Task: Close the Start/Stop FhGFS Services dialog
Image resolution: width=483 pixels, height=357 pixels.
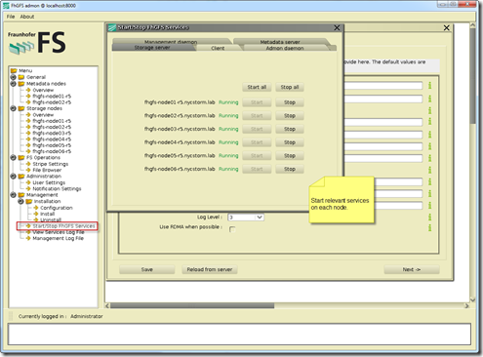Action: point(337,28)
